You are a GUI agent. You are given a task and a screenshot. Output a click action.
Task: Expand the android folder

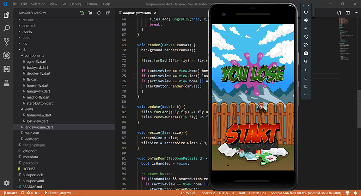(28, 26)
